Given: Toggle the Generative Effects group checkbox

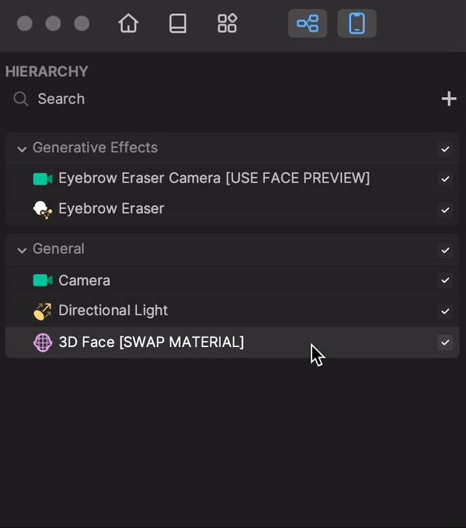Looking at the screenshot, I should (x=445, y=149).
